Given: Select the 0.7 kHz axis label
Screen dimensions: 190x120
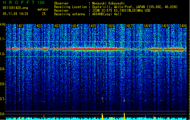Looking at the screenshot, I should tap(3, 99).
